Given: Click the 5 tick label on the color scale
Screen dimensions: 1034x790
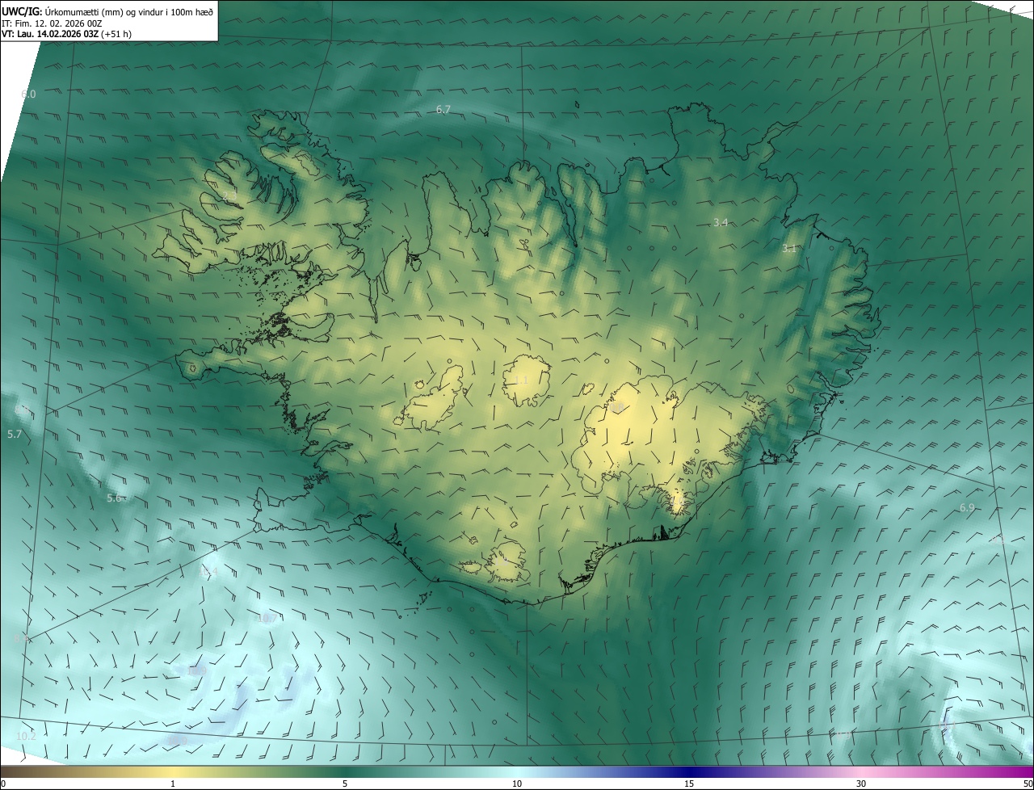Looking at the screenshot, I should click(x=345, y=784).
